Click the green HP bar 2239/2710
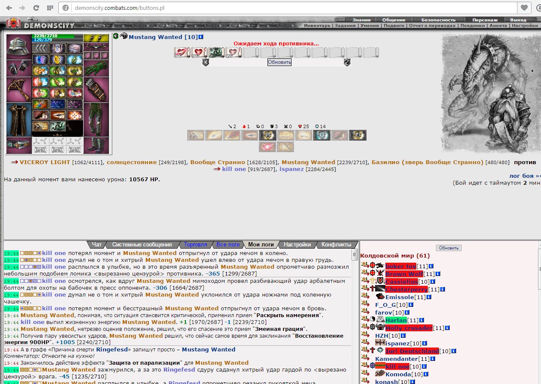The width and height of the screenshot is (541, 384). 57,36
